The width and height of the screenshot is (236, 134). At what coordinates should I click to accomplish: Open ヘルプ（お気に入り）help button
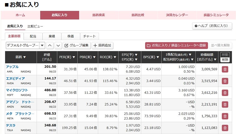tap(212, 26)
